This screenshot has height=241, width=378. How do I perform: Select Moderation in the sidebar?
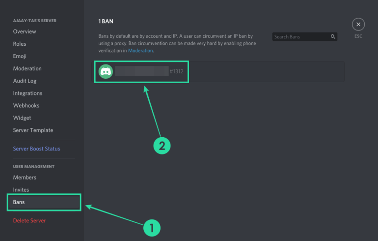(27, 68)
